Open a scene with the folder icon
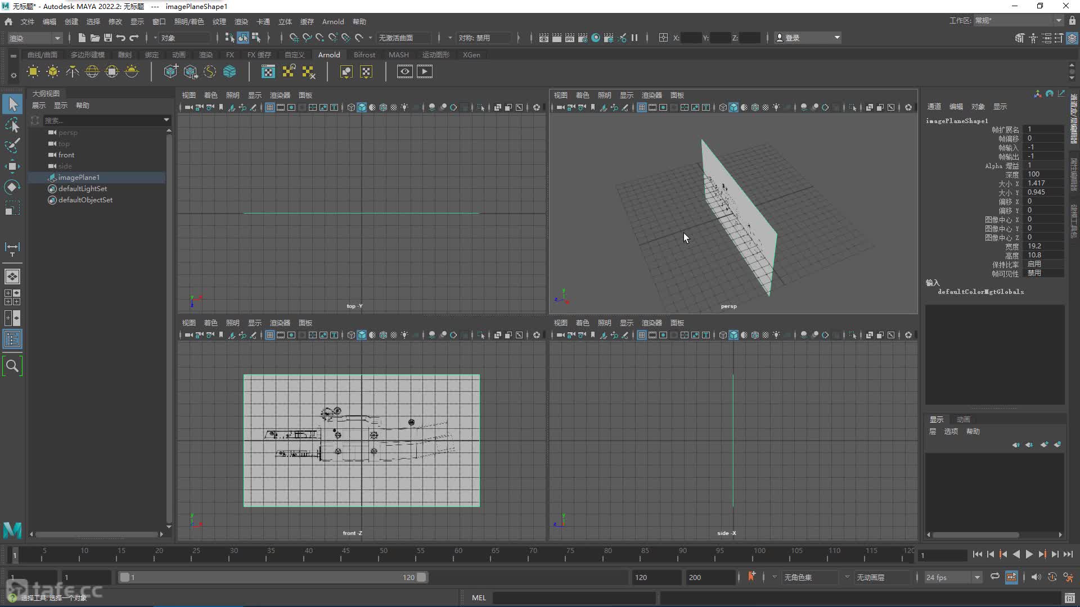Image resolution: width=1080 pixels, height=607 pixels. (94, 38)
